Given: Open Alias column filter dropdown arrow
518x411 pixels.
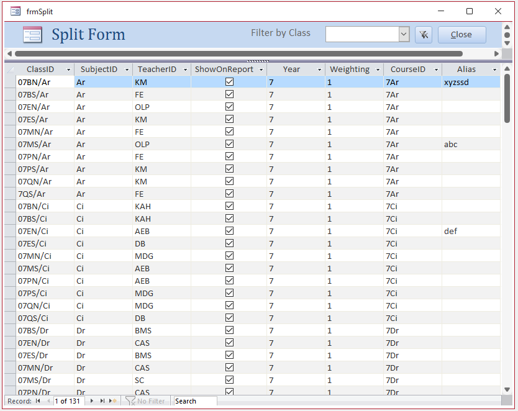Looking at the screenshot, I should (495, 70).
